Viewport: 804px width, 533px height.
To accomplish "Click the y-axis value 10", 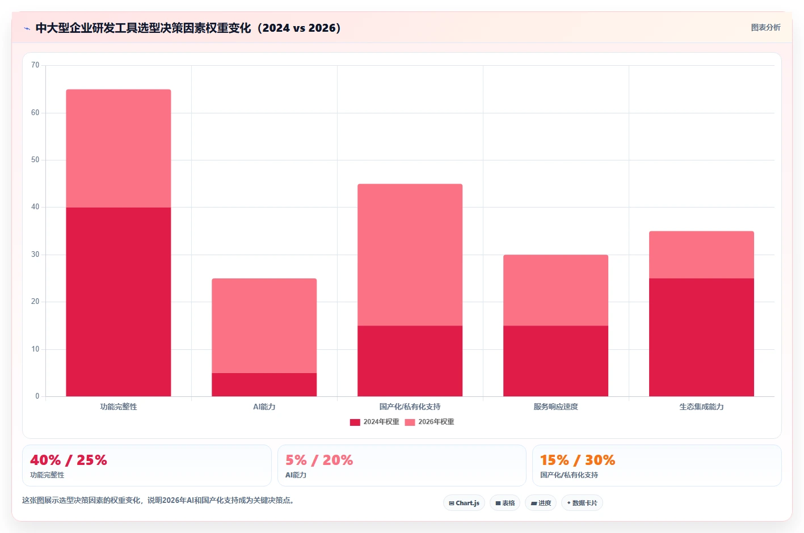I will (35, 349).
